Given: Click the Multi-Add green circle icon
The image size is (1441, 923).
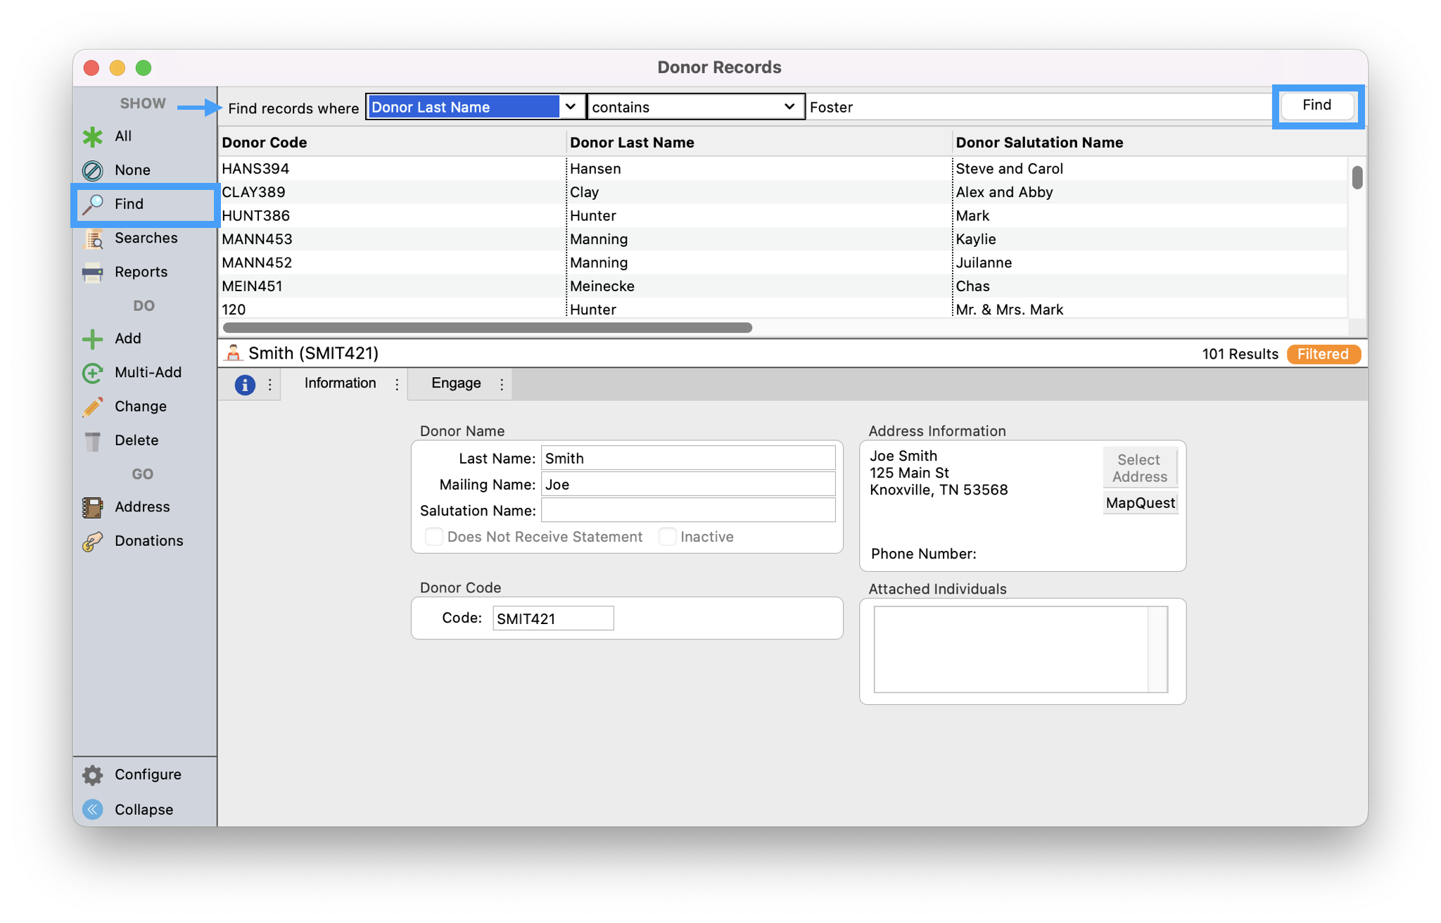Looking at the screenshot, I should tap(92, 373).
